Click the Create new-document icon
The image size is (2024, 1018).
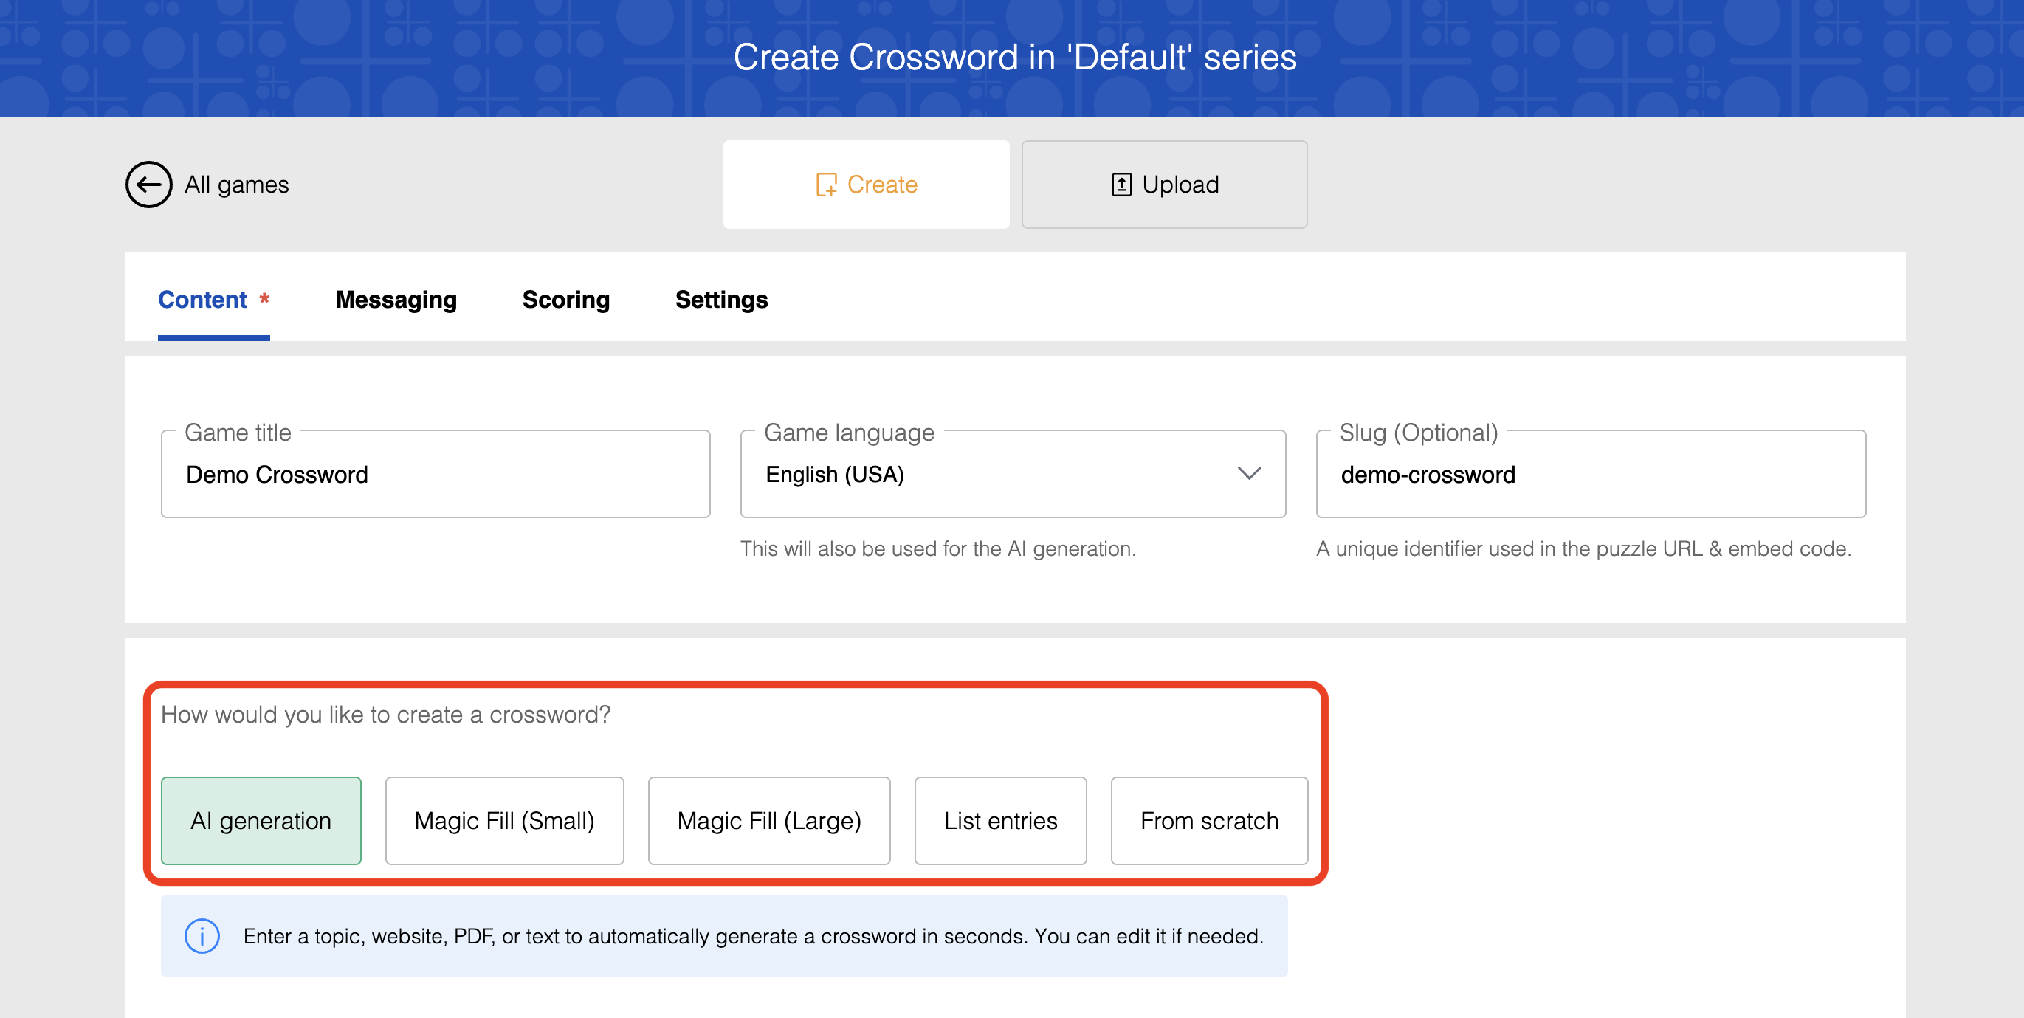click(826, 185)
